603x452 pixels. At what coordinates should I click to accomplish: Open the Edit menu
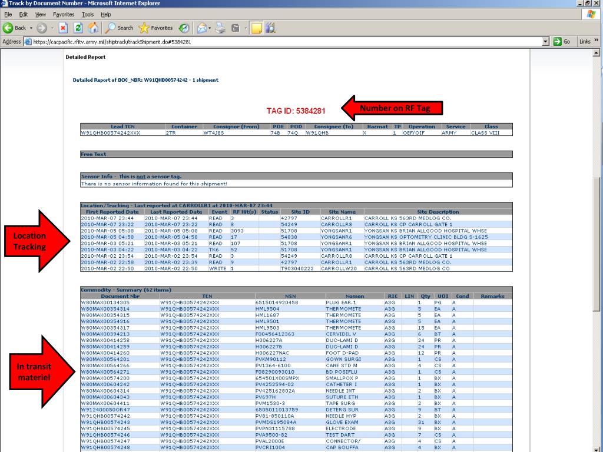click(x=24, y=14)
